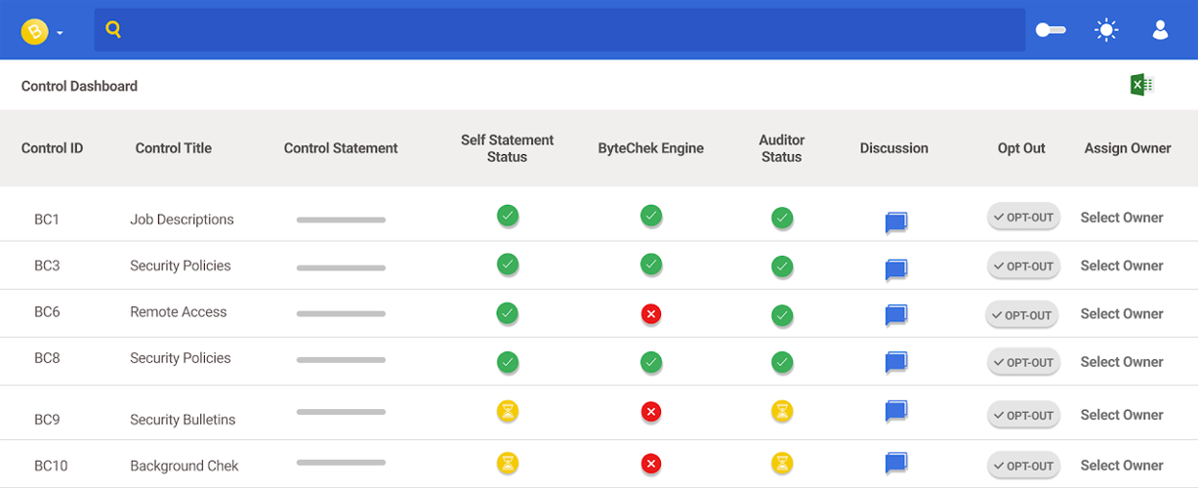Open discussion for BC8 Security Policies
This screenshot has height=488, width=1198.
[x=896, y=363]
